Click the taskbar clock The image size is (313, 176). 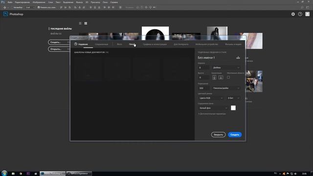(304, 174)
